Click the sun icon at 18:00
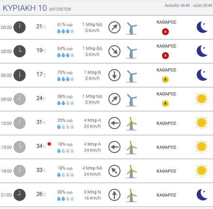The width and height of the screenshot is (213, 209). [202, 171]
